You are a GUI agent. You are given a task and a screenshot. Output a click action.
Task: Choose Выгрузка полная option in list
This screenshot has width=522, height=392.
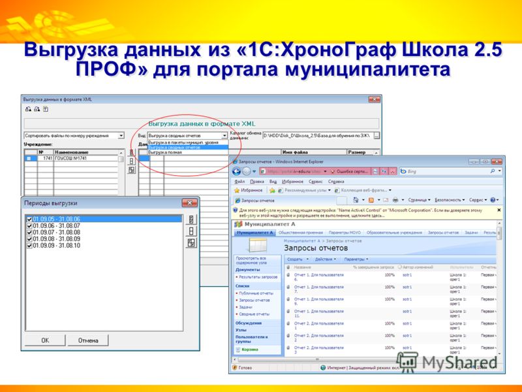click(188, 152)
